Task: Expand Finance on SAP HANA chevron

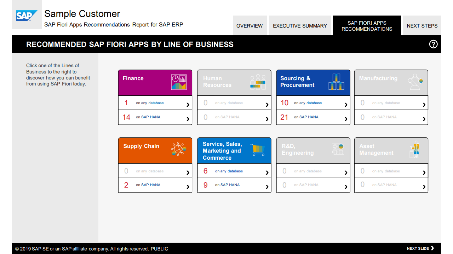Action: [x=188, y=119]
